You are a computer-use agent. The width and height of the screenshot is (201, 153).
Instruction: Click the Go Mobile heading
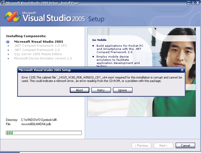coord(99,40)
